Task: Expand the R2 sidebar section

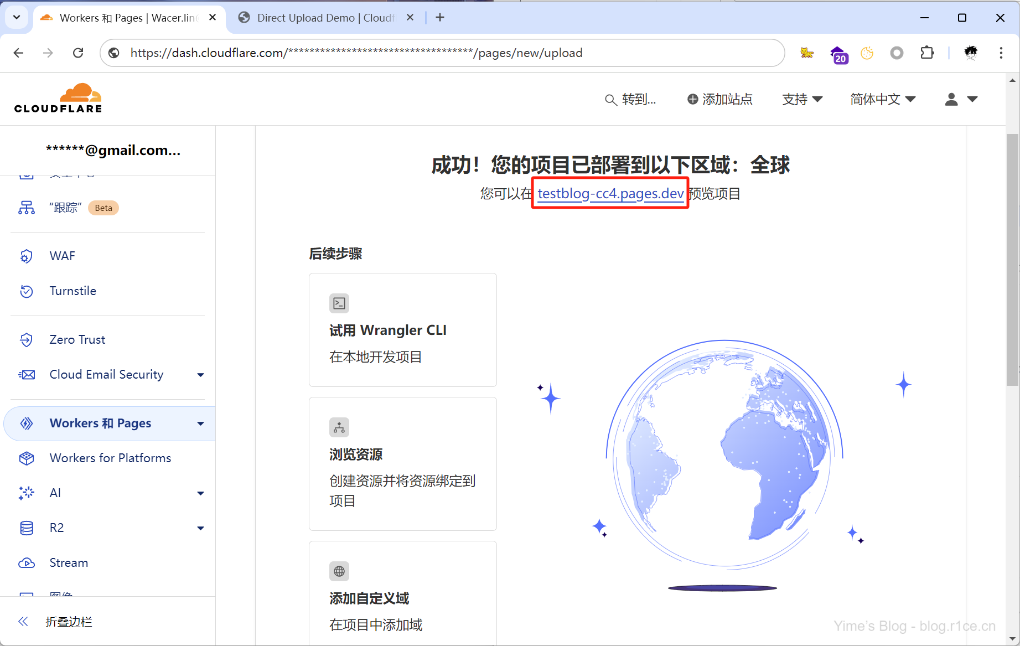Action: 200,528
